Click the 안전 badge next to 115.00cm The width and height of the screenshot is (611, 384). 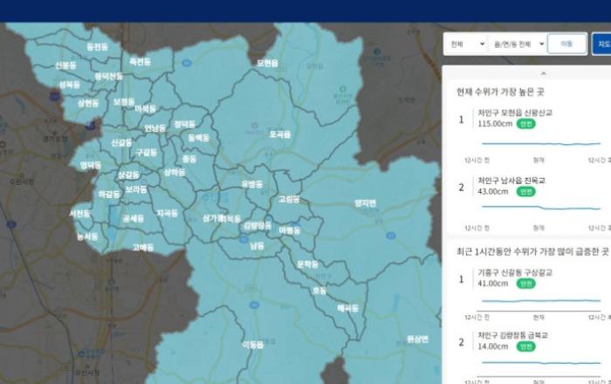click(526, 124)
